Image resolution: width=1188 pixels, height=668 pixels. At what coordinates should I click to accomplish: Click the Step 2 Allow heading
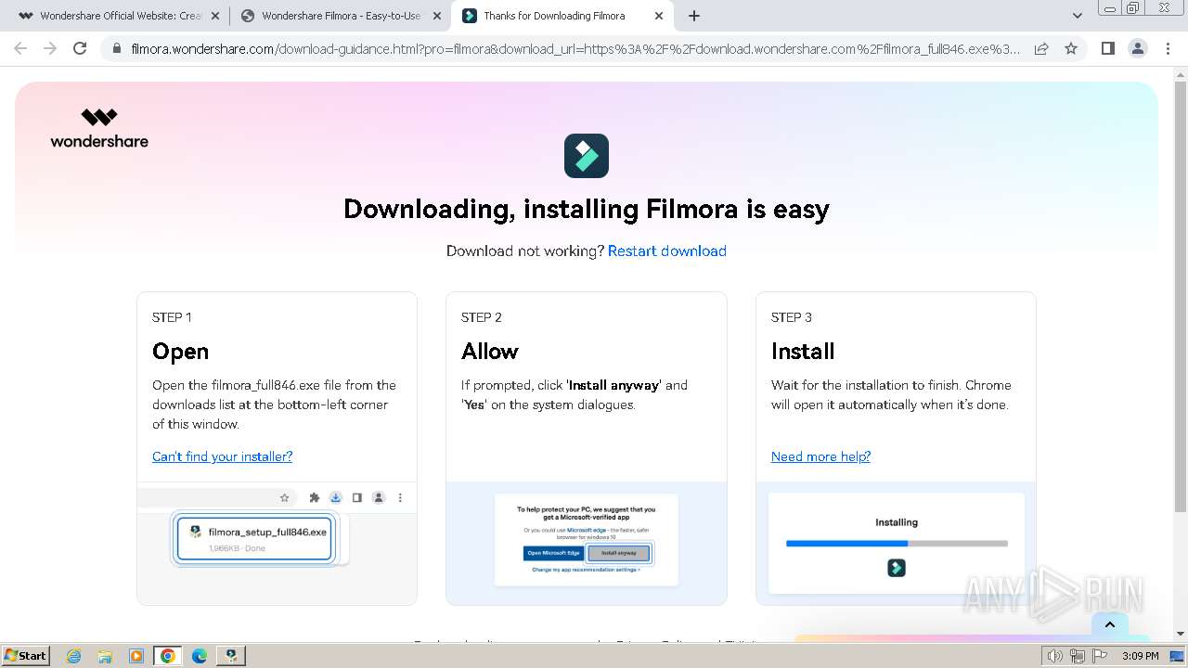490,352
